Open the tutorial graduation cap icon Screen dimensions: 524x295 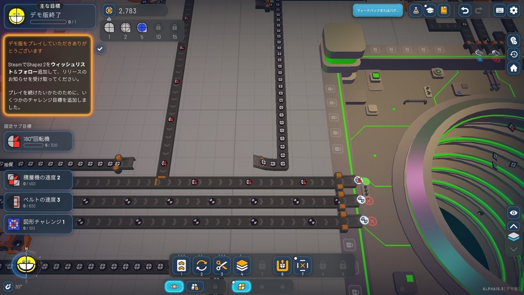(430, 10)
